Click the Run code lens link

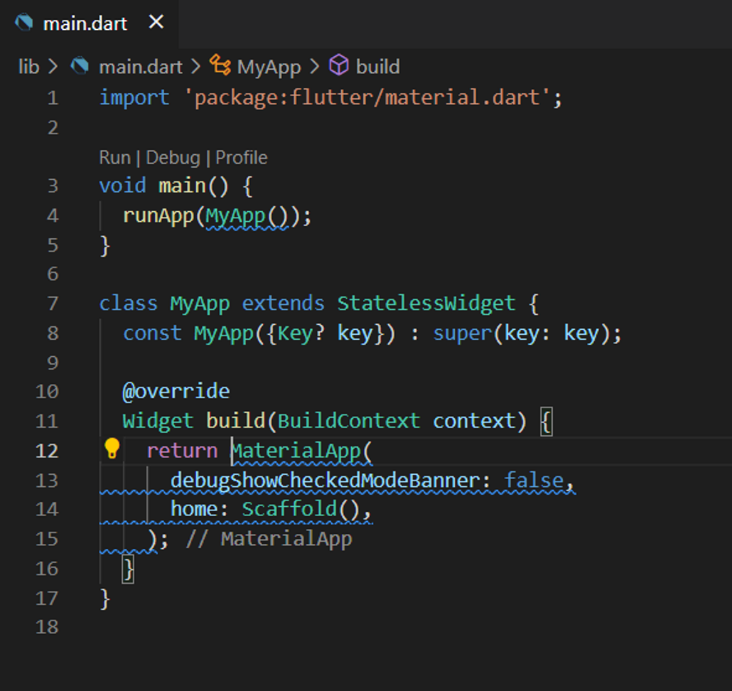pos(115,158)
